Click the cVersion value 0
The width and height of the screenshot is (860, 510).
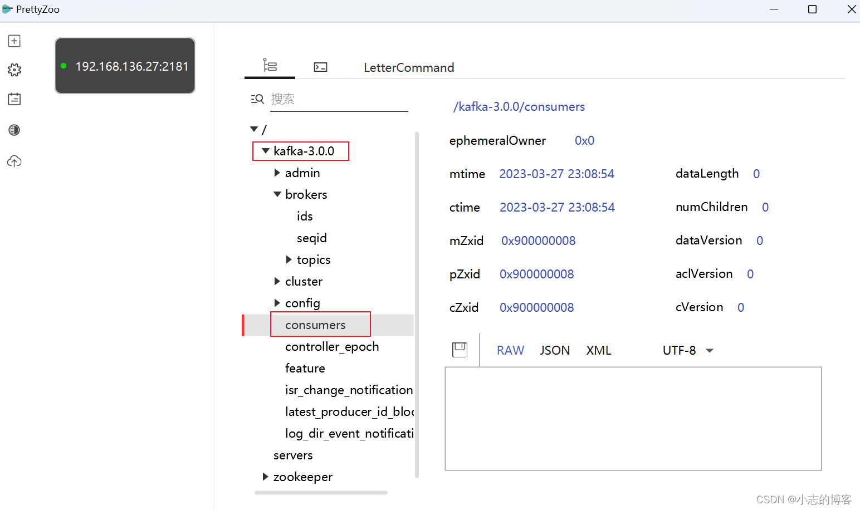741,307
